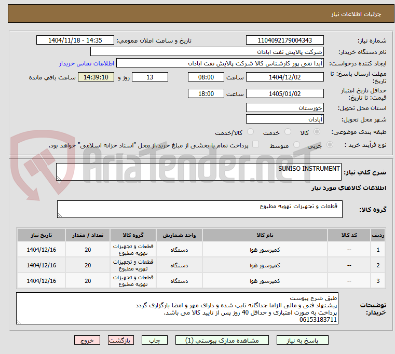Click کمپرسور هوا in row 2
Image resolution: width=395 pixels, height=354 pixels.
tap(265, 265)
